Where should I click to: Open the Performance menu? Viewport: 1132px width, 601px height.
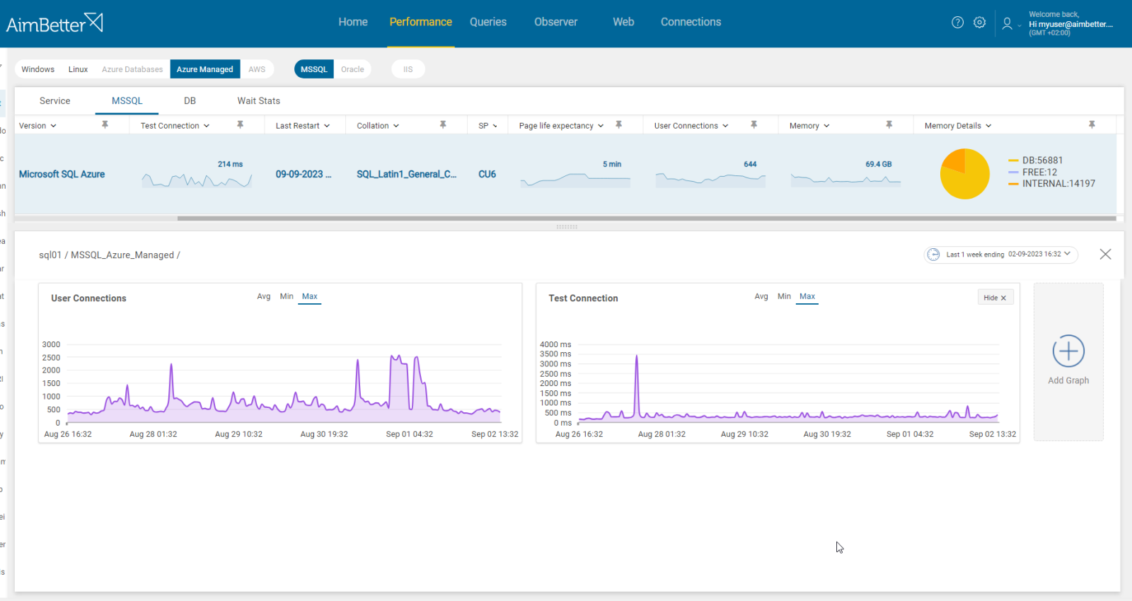[420, 22]
